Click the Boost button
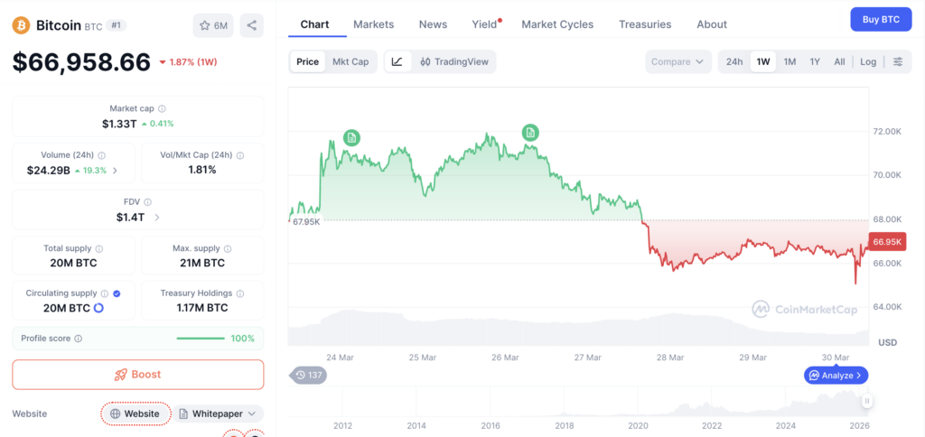925x437 pixels. tap(138, 375)
